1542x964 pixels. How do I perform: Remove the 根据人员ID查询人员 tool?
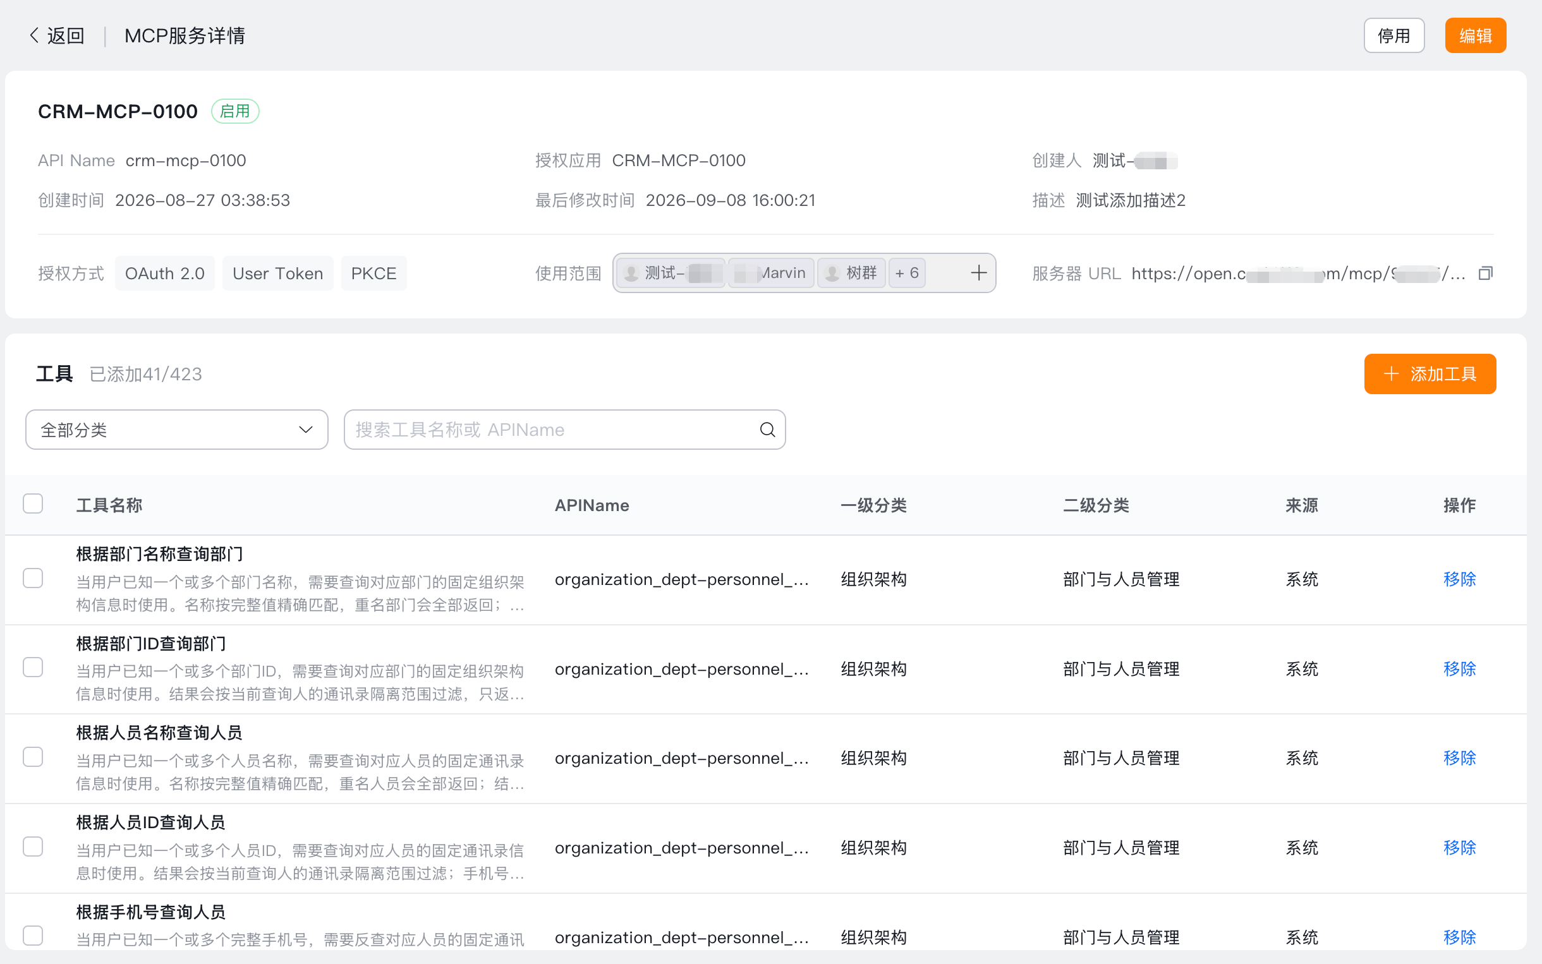[x=1460, y=848]
